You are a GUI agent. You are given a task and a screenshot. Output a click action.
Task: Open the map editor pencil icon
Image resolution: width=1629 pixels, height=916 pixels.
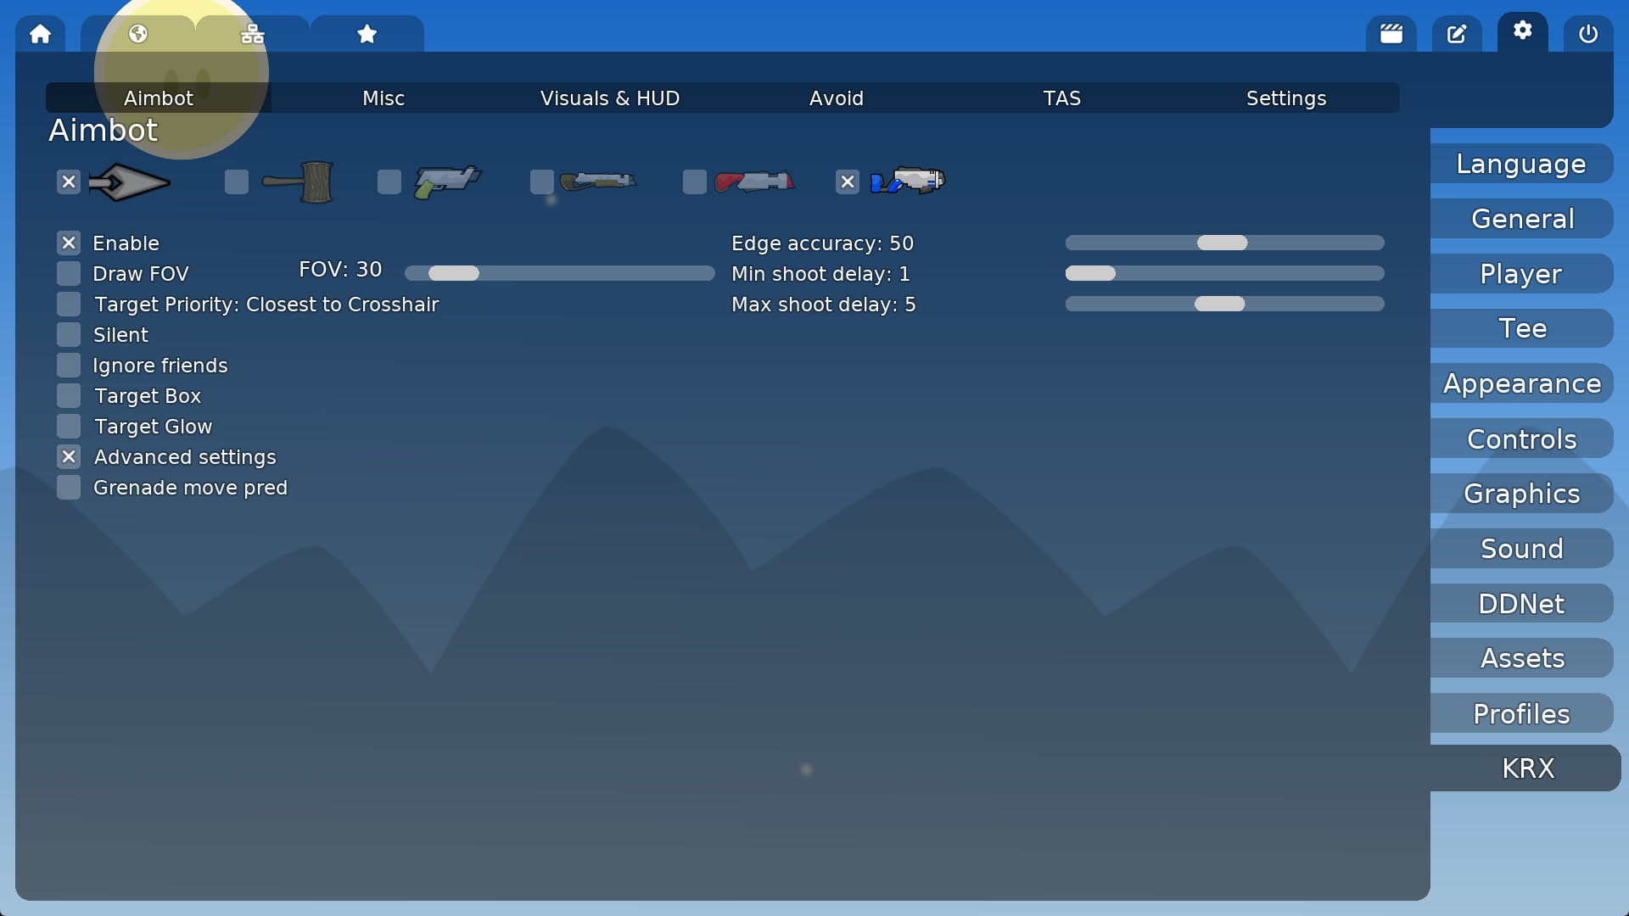[x=1457, y=34]
